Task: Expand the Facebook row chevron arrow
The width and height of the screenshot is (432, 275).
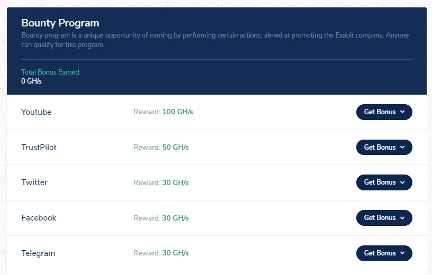Action: [x=402, y=218]
